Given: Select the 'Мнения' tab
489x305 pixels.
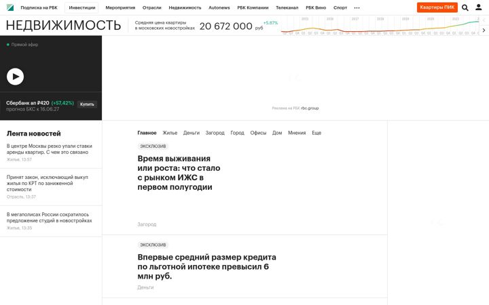Looking at the screenshot, I should click(x=297, y=133).
